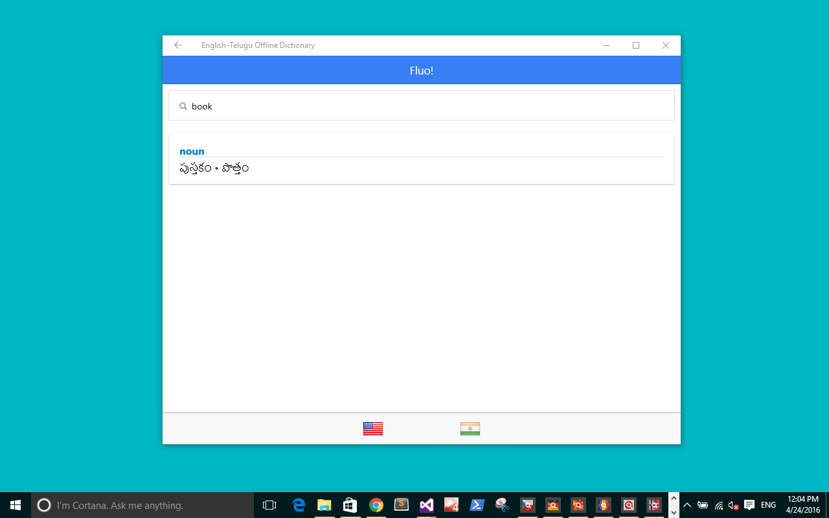Go back using the title bar arrow
The height and width of the screenshot is (518, 829).
[178, 45]
